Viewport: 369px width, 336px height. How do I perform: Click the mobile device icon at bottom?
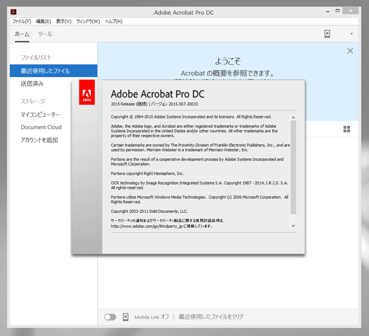click(x=126, y=317)
